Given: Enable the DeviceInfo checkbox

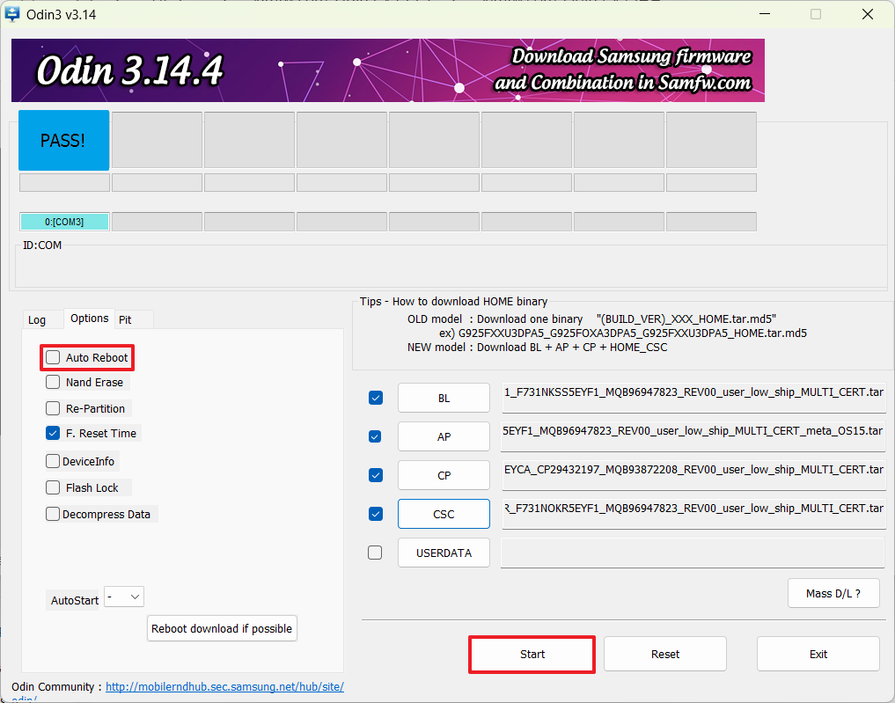Looking at the screenshot, I should tap(53, 461).
